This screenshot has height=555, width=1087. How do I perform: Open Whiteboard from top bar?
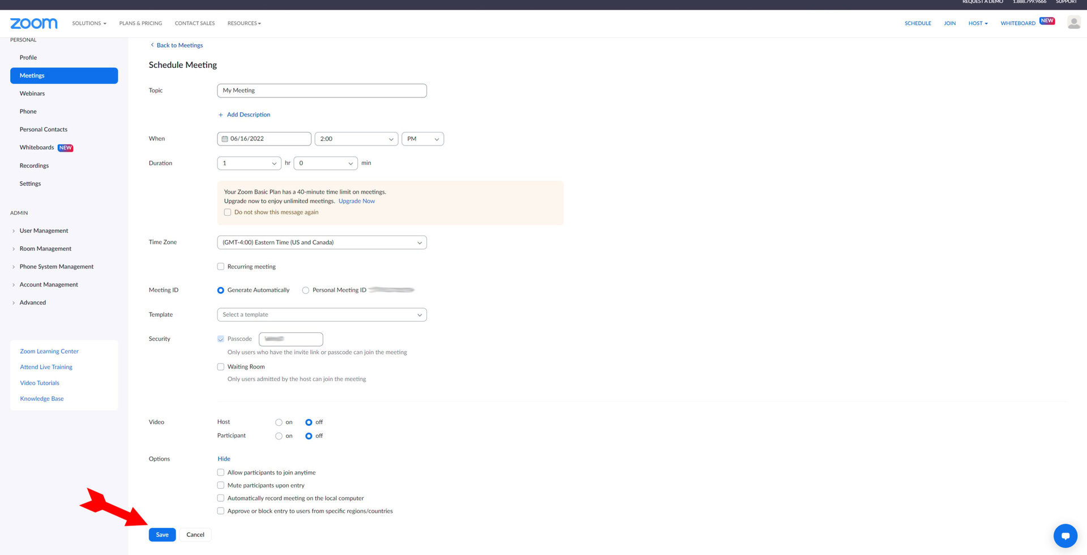(1018, 23)
